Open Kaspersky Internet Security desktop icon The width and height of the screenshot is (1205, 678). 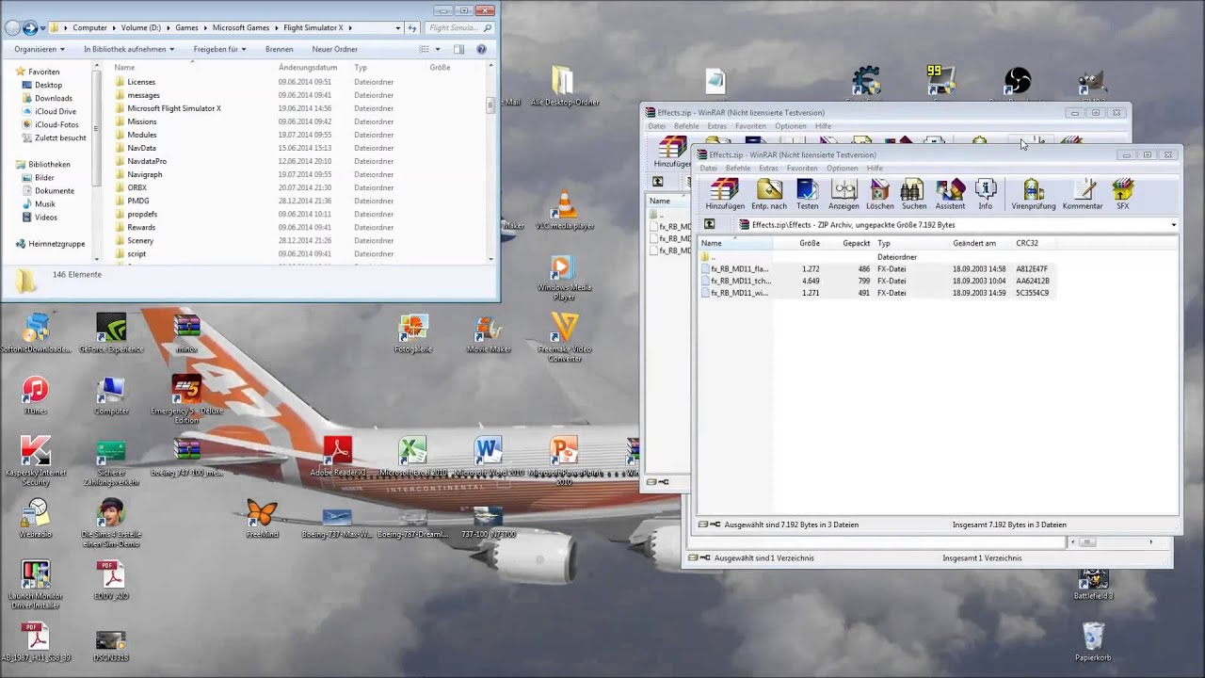35,461
